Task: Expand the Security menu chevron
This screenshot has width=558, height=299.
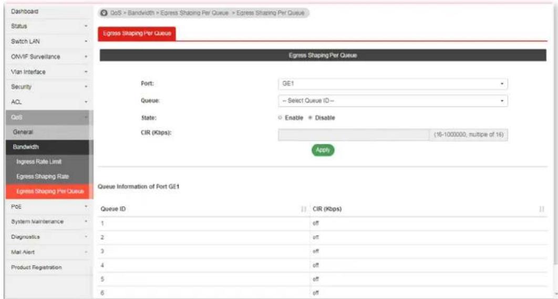Action: [x=86, y=87]
